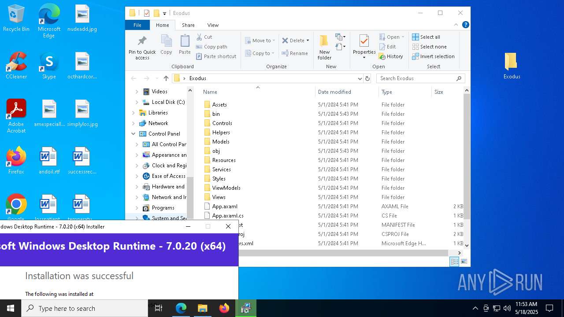
Task: Open Explorer Help question mark icon
Action: (x=465, y=25)
